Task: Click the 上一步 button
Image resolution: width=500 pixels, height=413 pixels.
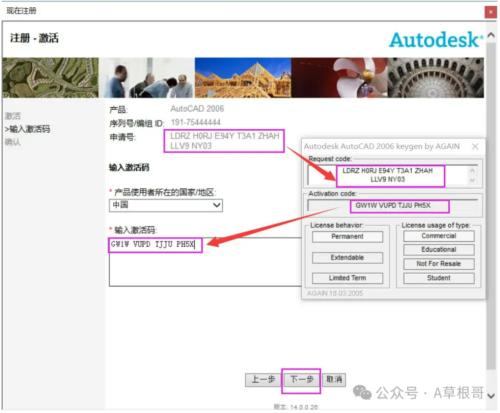Action: tap(263, 380)
